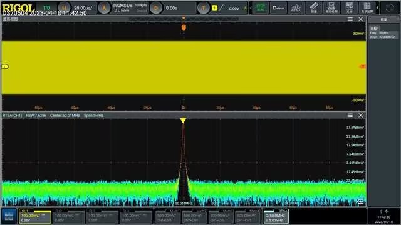Open the RTSA spectrum analysis icon
This screenshot has height=225, width=401.
click(296, 8)
